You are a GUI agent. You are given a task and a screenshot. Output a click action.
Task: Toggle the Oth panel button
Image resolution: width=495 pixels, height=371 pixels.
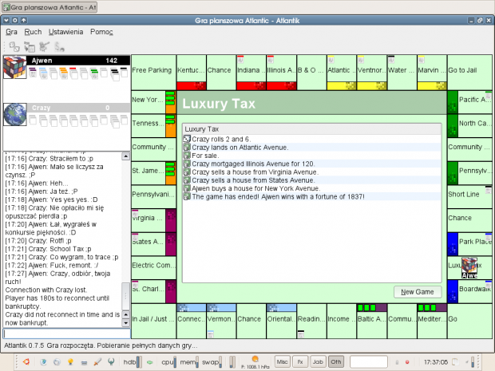pos(336,361)
